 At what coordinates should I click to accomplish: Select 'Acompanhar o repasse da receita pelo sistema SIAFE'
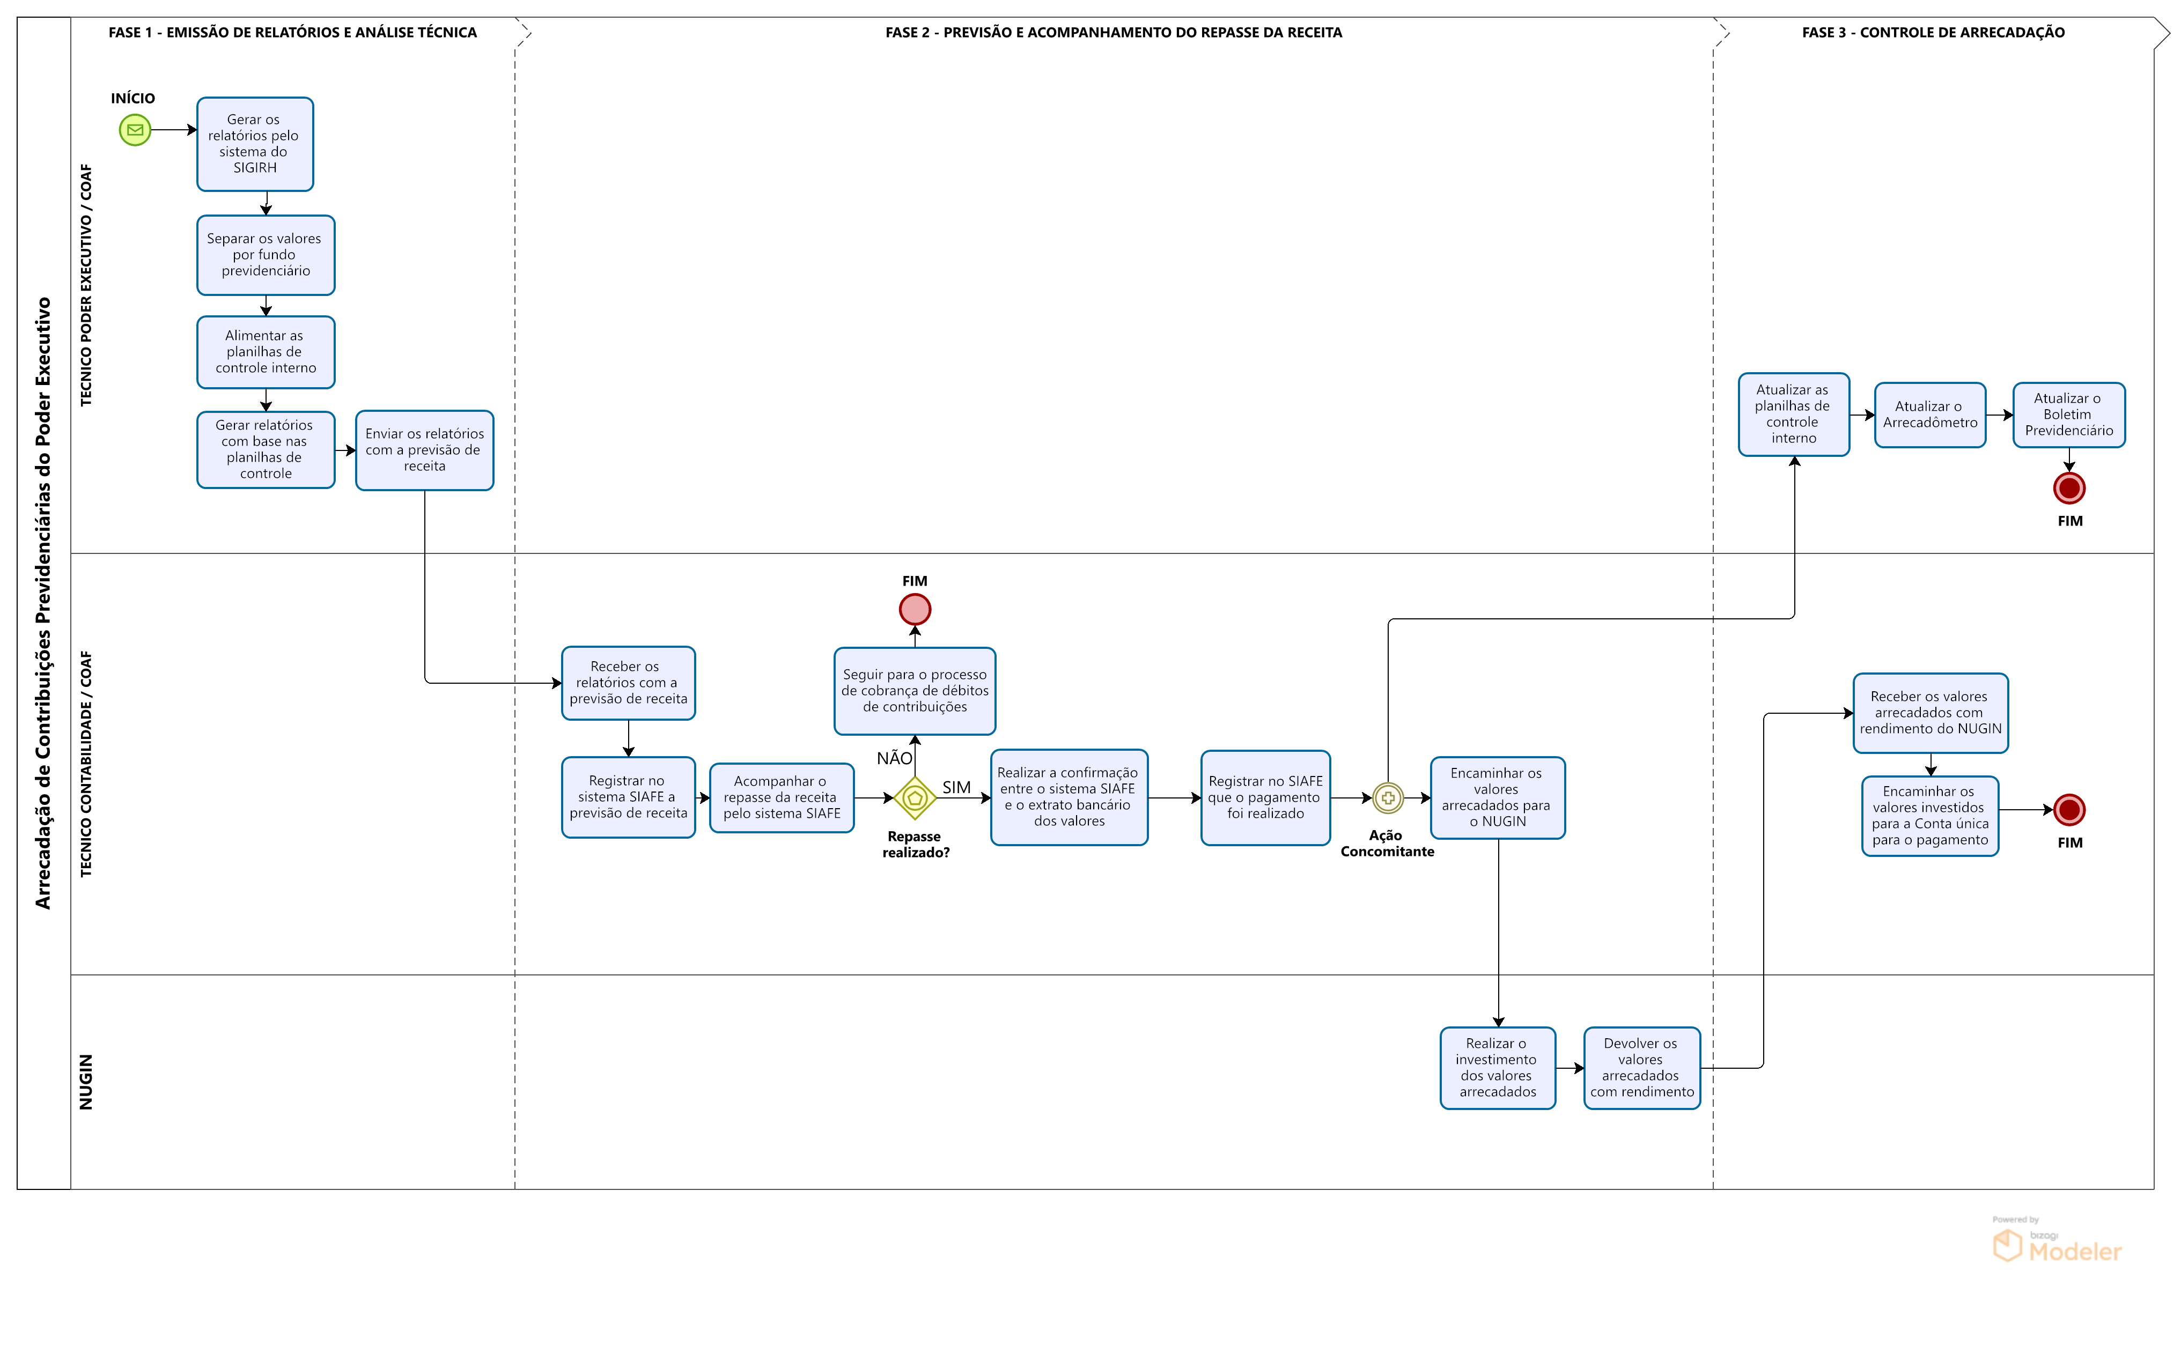click(780, 797)
